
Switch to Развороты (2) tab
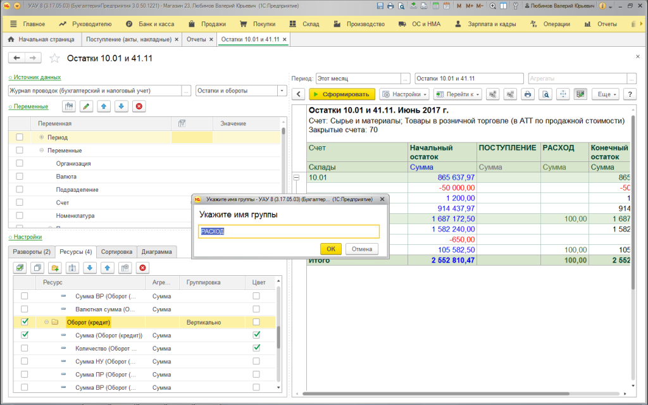pos(32,252)
